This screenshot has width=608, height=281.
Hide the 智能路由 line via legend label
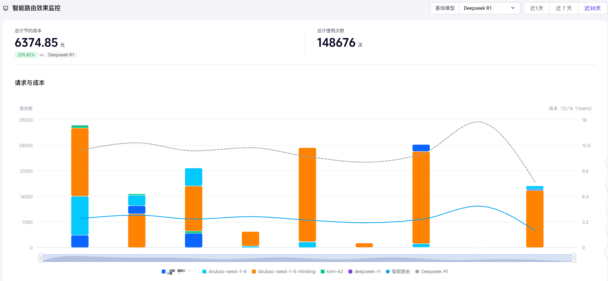[401, 272]
